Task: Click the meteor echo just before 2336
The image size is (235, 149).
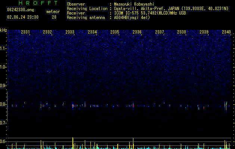Action: pyautogui.click(x=133, y=105)
